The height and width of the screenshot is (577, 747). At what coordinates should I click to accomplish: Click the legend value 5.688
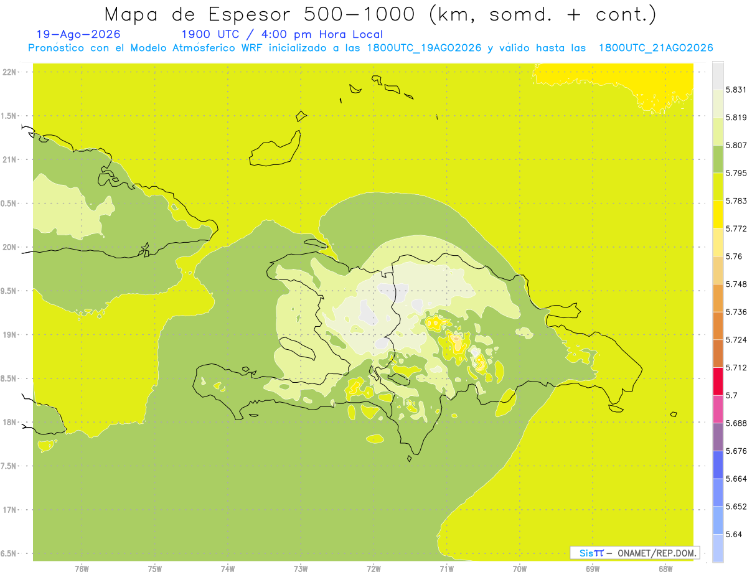tap(736, 423)
